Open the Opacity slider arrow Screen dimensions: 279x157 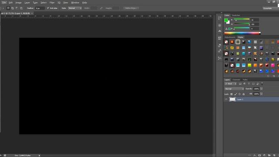(x=261, y=89)
